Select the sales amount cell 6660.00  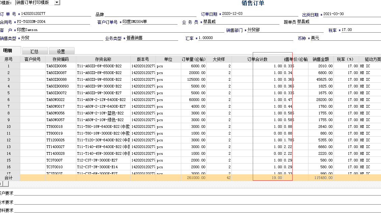[x=321, y=147]
